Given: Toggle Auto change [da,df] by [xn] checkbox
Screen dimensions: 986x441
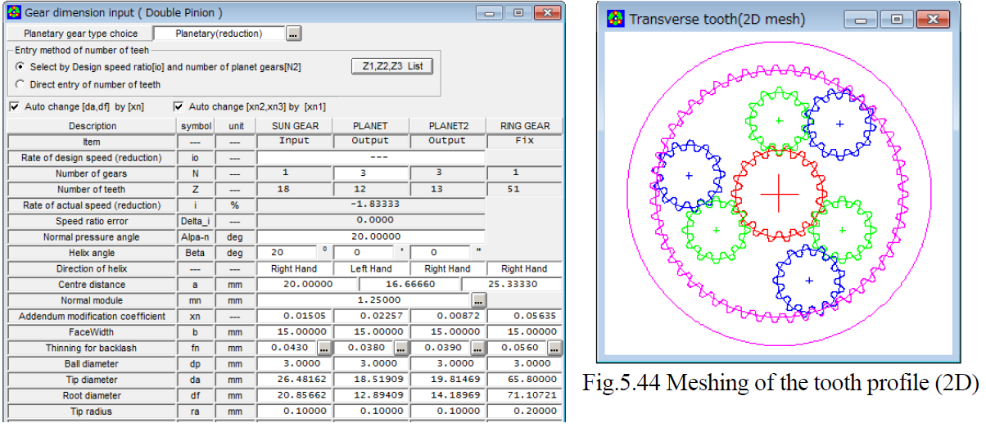Looking at the screenshot, I should (14, 106).
